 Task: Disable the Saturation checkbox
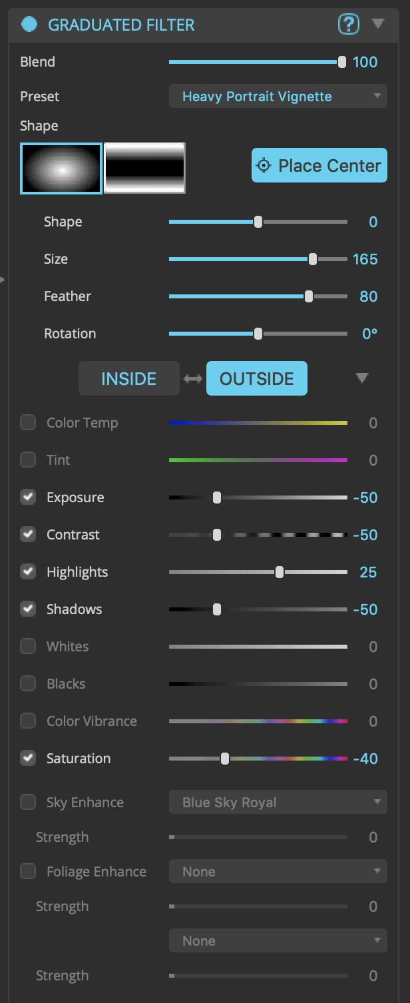click(x=28, y=759)
